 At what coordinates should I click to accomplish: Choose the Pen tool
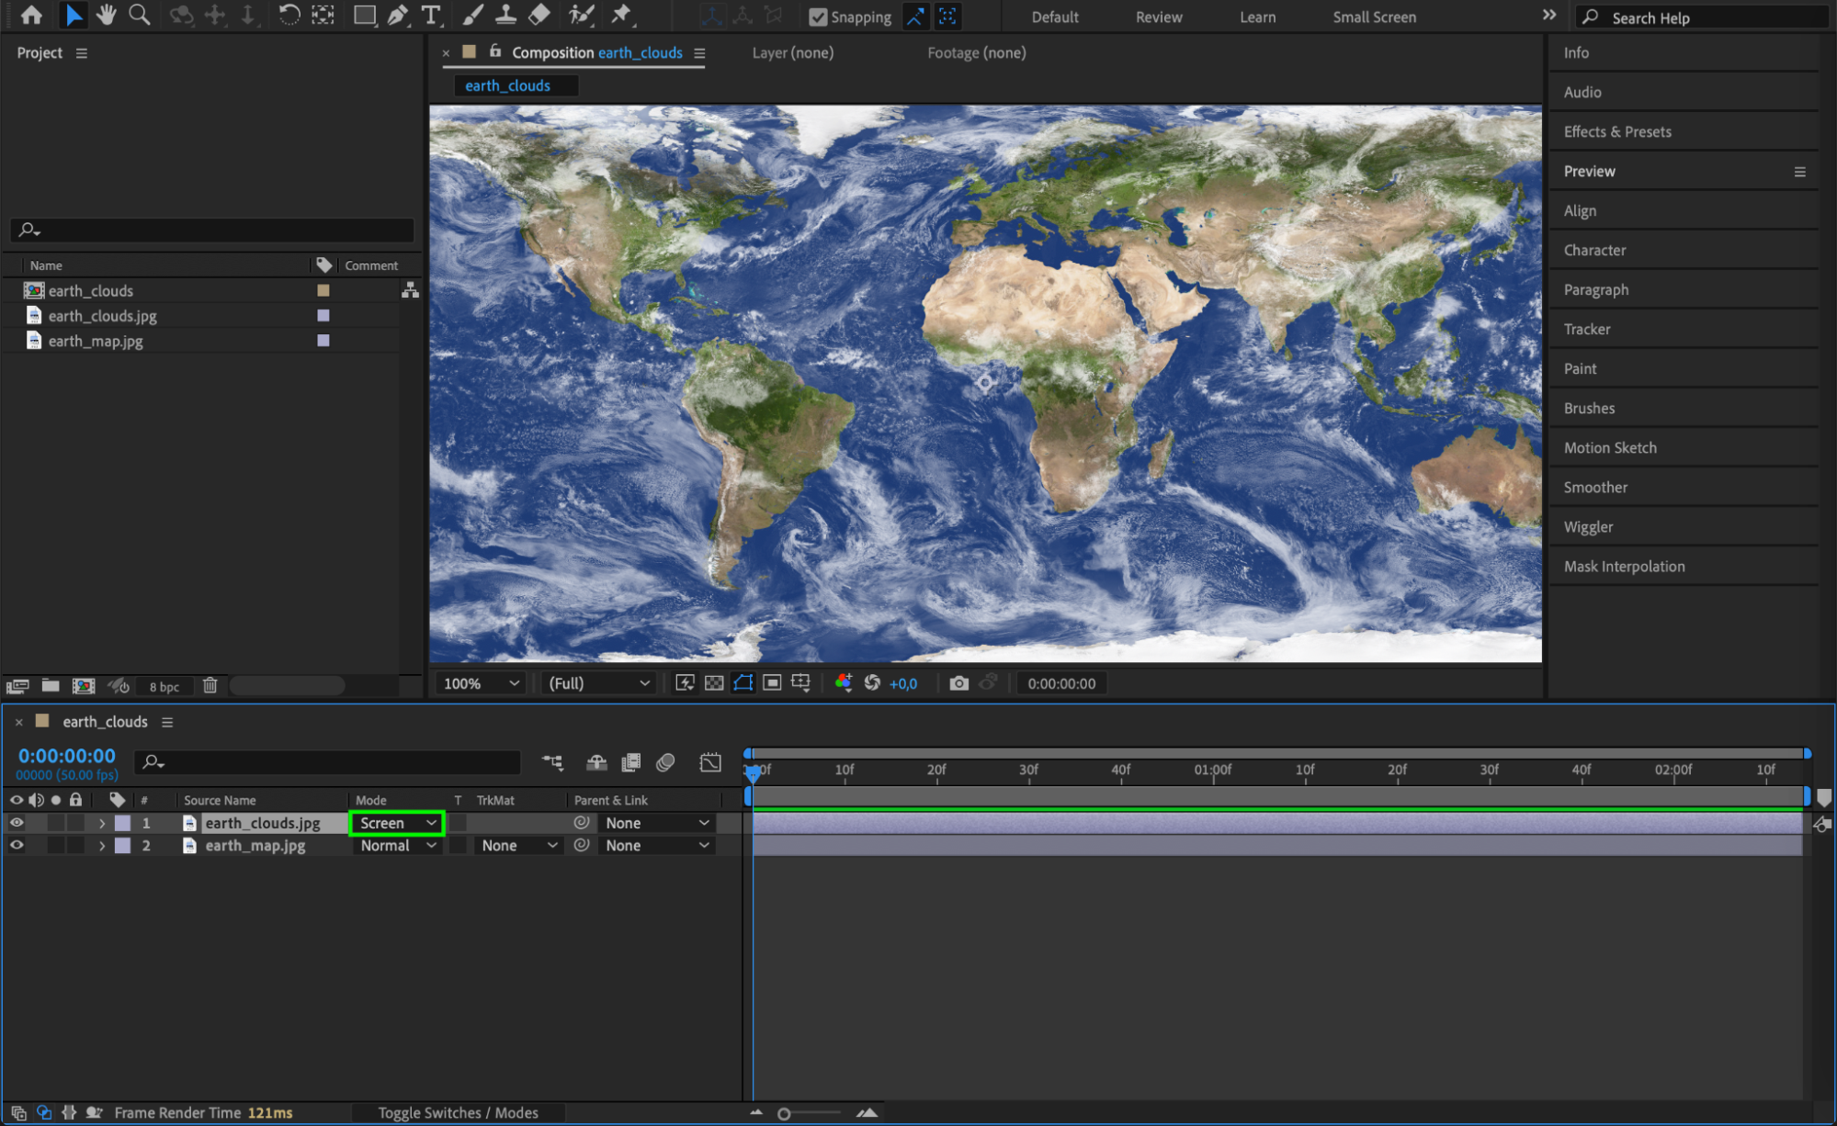click(x=398, y=15)
